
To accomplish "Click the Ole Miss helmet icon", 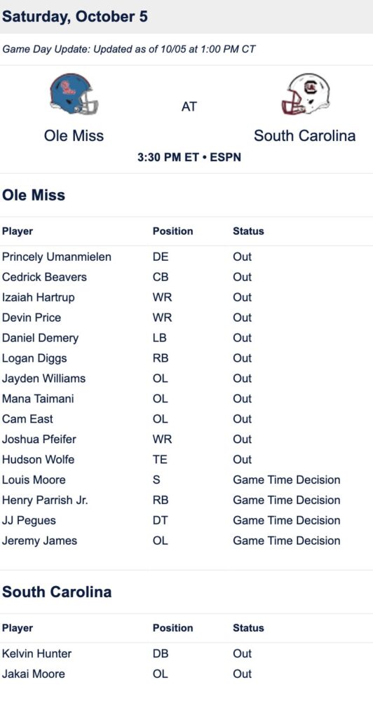I will pos(74,94).
